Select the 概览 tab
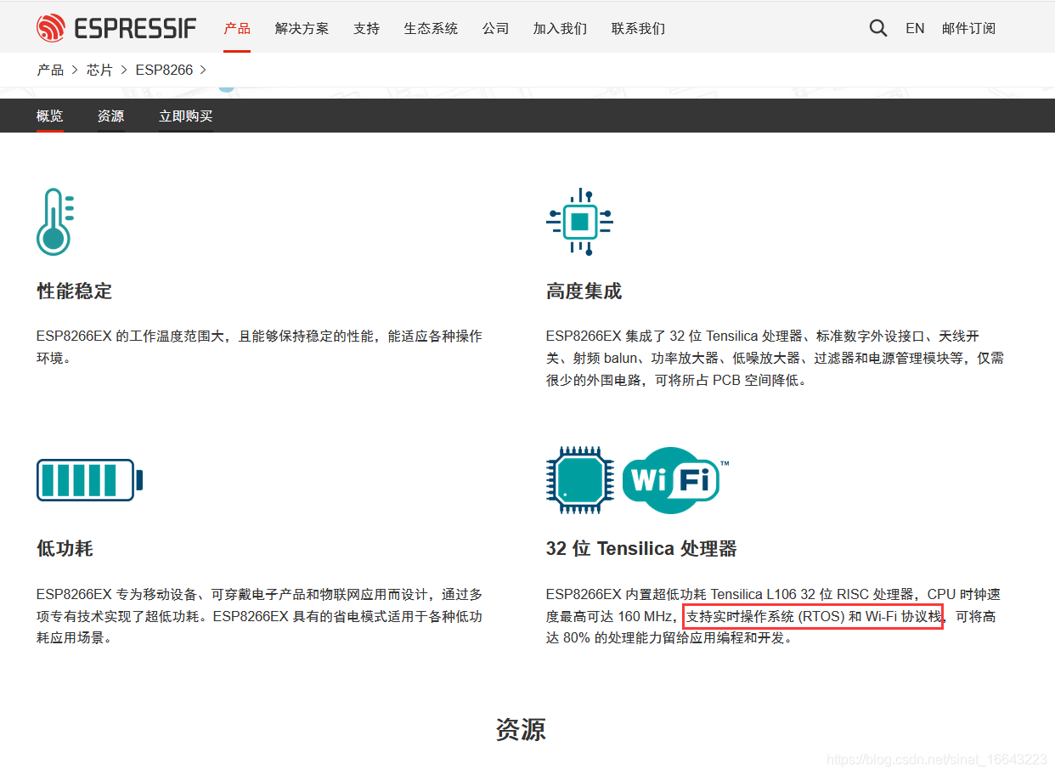1055x775 pixels. [x=49, y=116]
